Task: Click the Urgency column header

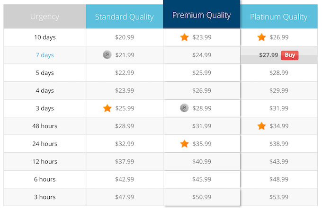Action: point(45,17)
